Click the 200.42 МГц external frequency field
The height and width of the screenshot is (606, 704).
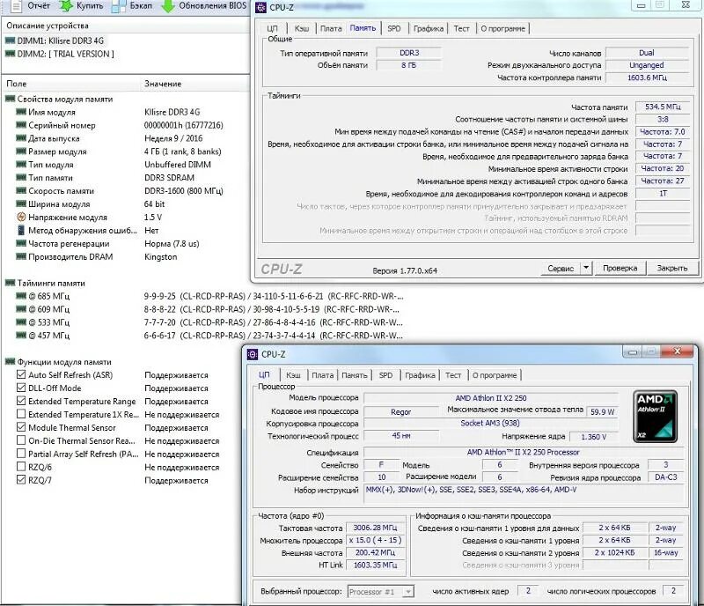(375, 552)
